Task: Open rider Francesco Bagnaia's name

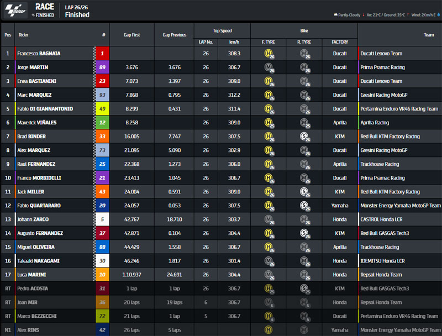Action: [x=39, y=54]
